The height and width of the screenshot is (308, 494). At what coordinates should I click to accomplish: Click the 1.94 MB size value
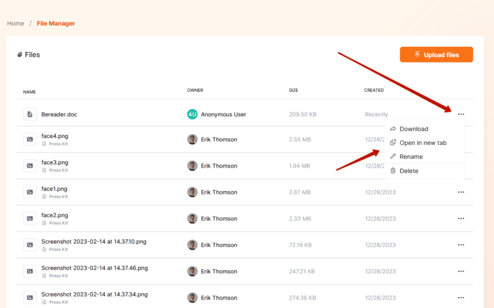300,166
